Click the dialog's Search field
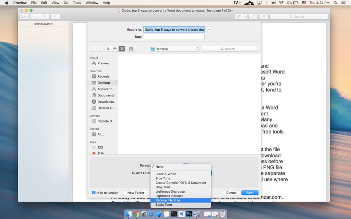 (x=230, y=49)
